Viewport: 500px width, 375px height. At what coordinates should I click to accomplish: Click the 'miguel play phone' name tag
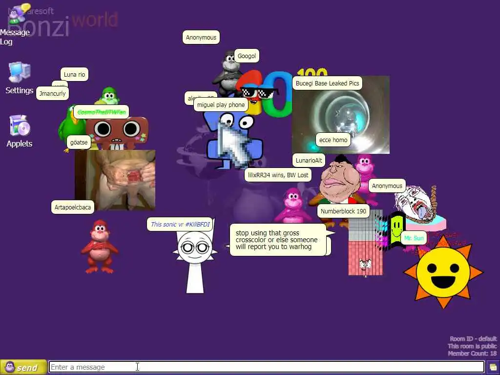(x=221, y=104)
